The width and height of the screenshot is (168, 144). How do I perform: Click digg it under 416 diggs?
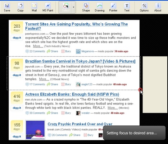pyautogui.click(x=17, y=108)
